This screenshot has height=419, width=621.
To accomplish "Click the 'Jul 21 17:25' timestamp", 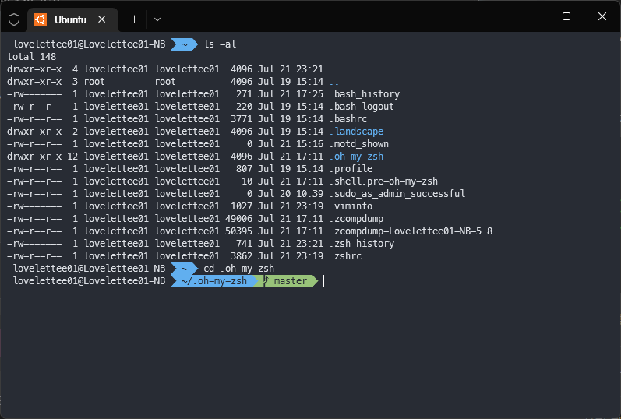I will pyautogui.click(x=291, y=94).
